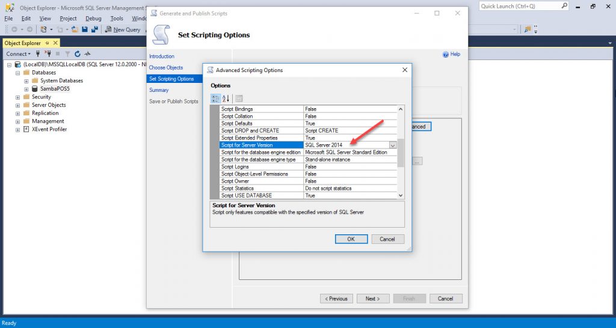
Task: Select the LocalDB server node icon
Action: [17, 64]
